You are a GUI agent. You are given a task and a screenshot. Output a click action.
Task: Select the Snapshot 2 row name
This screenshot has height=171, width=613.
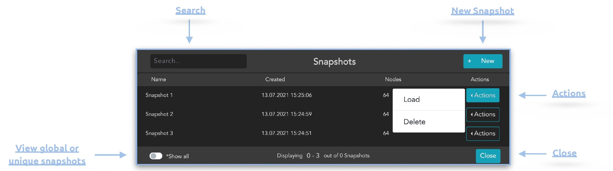coord(159,114)
